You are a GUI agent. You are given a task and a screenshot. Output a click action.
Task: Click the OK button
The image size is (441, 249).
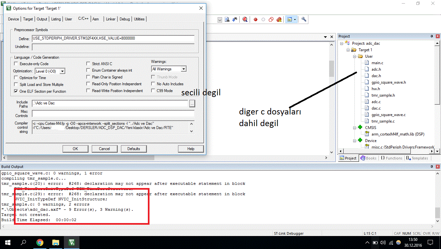tap(75, 149)
